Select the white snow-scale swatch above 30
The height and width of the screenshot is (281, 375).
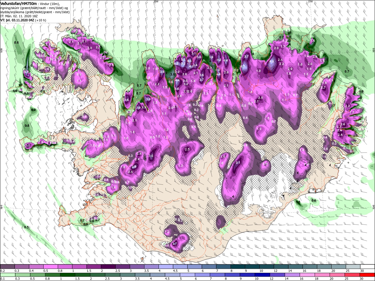[x=367, y=267]
